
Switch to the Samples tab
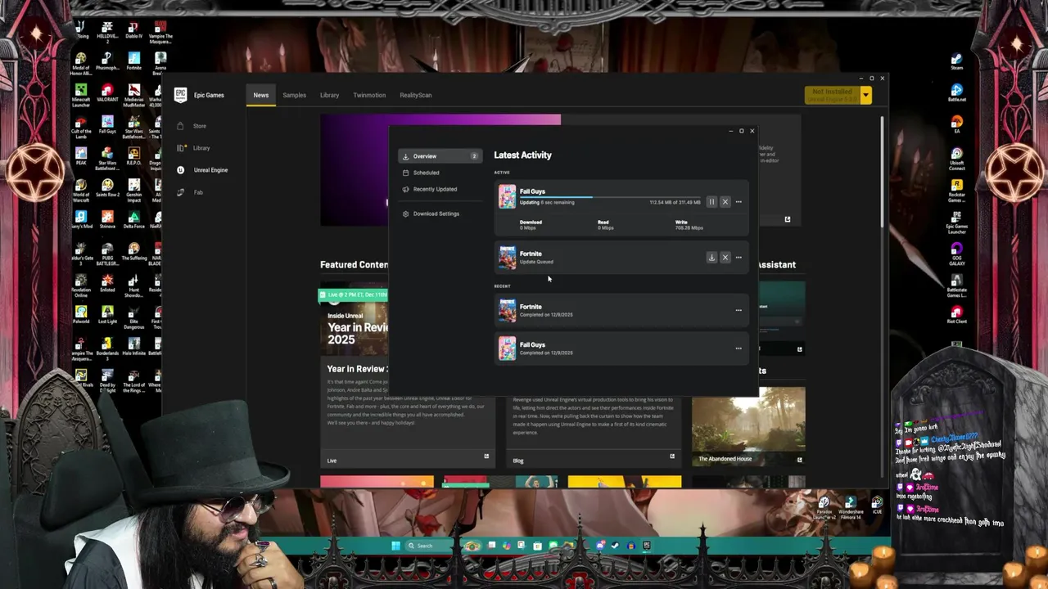[294, 95]
